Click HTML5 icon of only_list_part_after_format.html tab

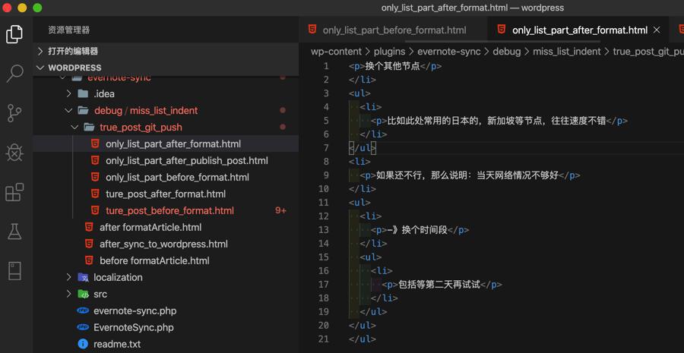pos(502,30)
